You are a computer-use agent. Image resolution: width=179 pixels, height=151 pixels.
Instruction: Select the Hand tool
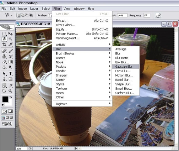coord(4,91)
